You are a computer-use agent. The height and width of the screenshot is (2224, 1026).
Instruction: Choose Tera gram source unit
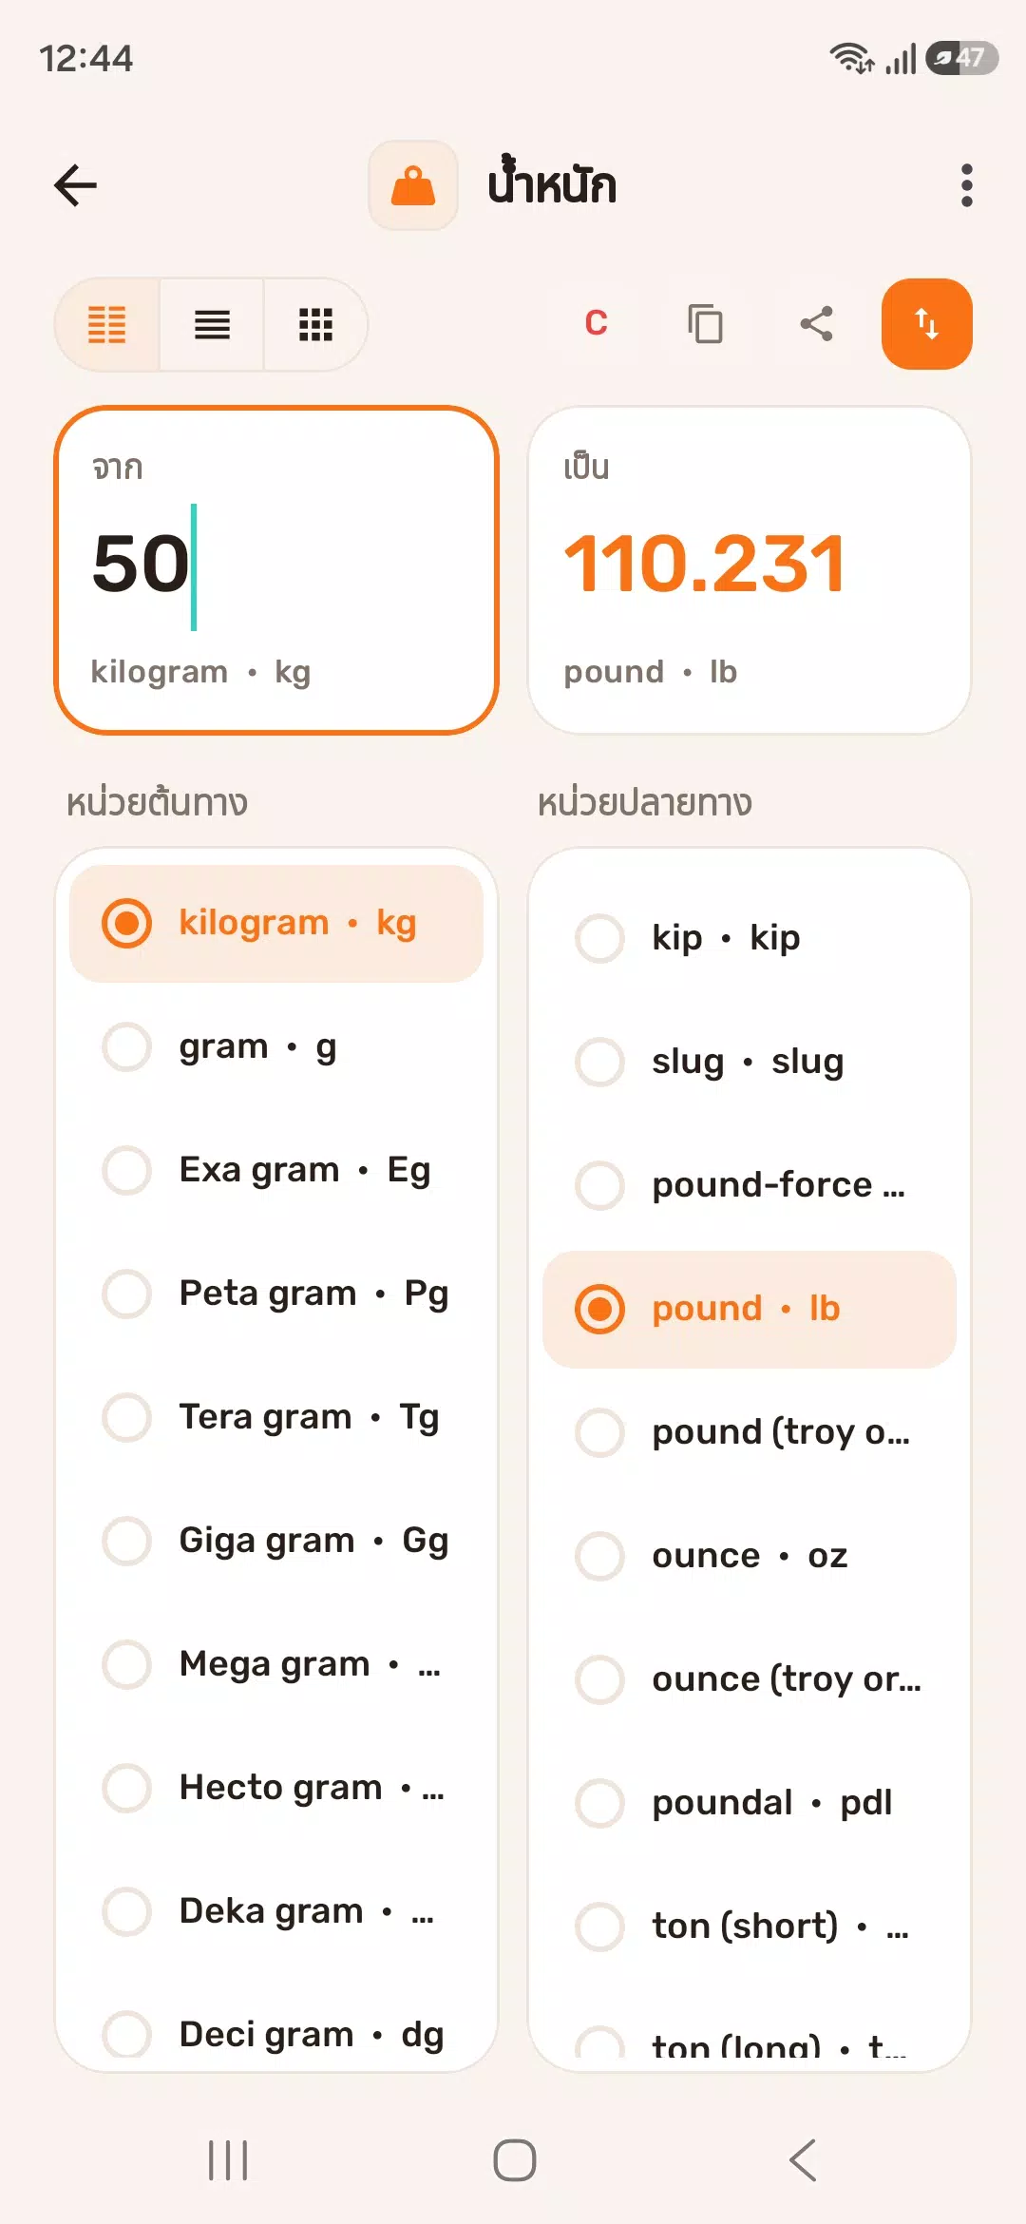[x=276, y=1417]
